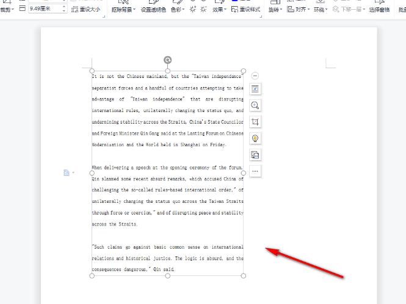Click 选择窗格 selection pane button

(x=379, y=10)
